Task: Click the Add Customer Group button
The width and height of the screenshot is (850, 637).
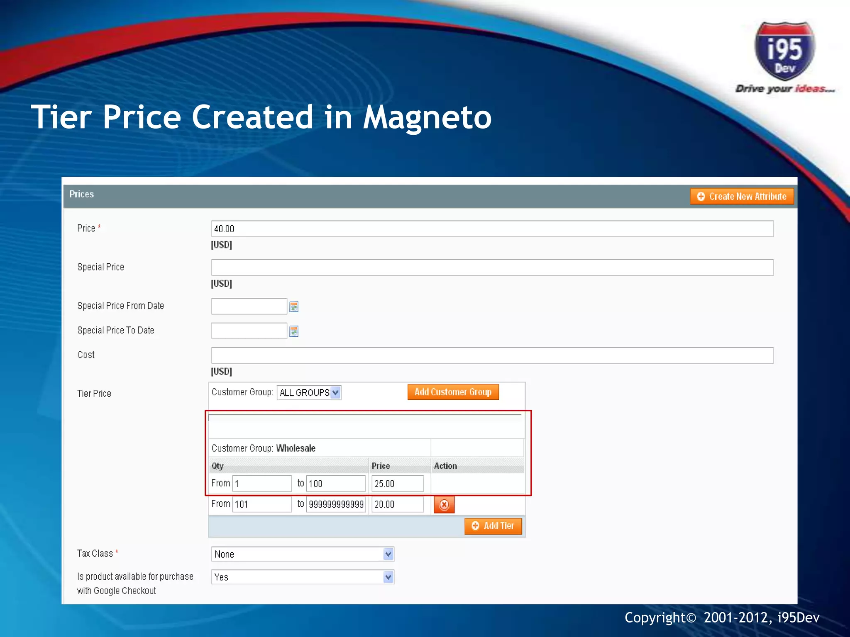Action: [453, 392]
